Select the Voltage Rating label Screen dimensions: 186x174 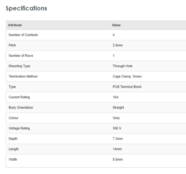coord(19,128)
